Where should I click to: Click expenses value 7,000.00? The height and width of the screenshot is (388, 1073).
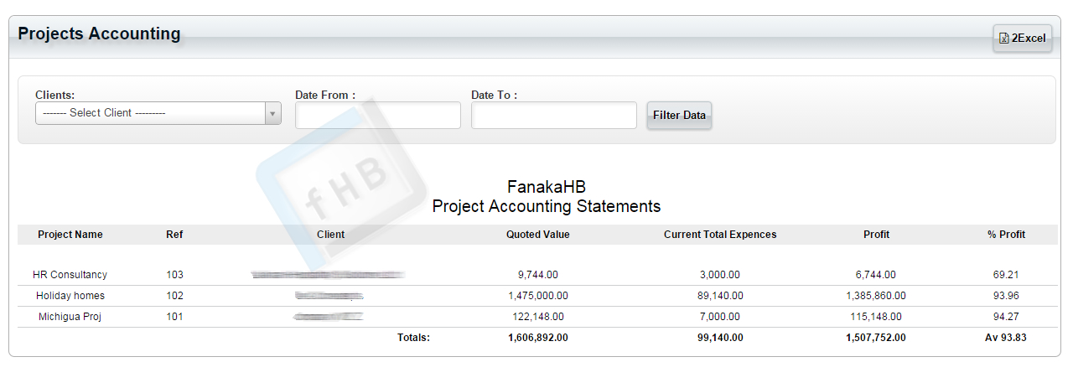tap(720, 317)
